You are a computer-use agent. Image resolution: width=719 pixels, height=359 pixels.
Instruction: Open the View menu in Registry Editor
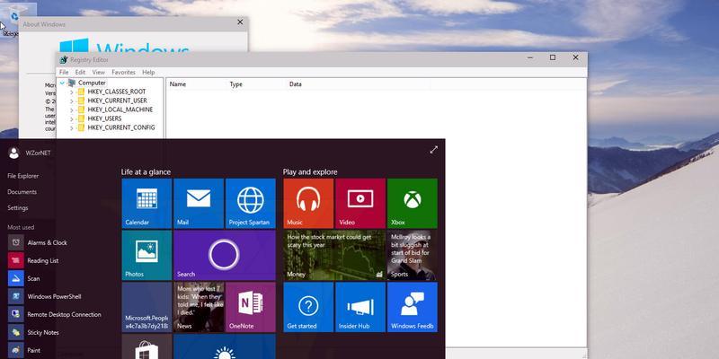[x=99, y=73]
